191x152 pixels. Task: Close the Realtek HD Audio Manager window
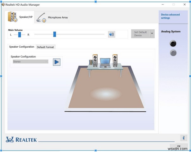point(185,4)
